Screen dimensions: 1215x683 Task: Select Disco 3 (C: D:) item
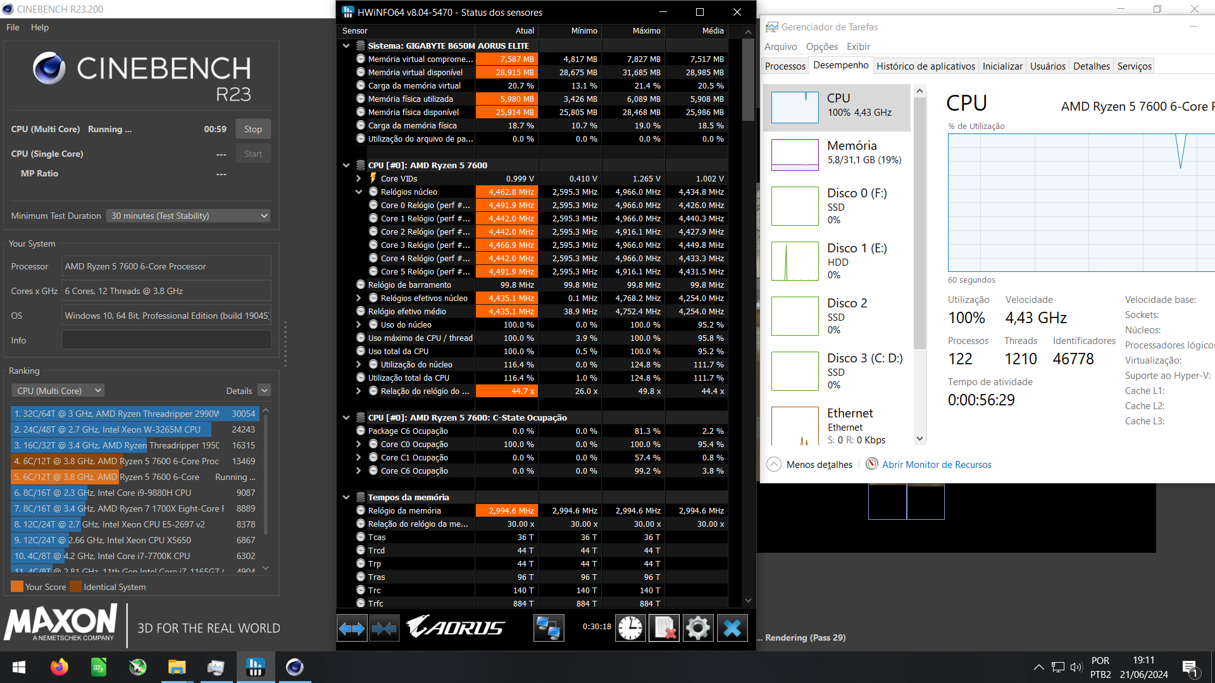pos(837,371)
